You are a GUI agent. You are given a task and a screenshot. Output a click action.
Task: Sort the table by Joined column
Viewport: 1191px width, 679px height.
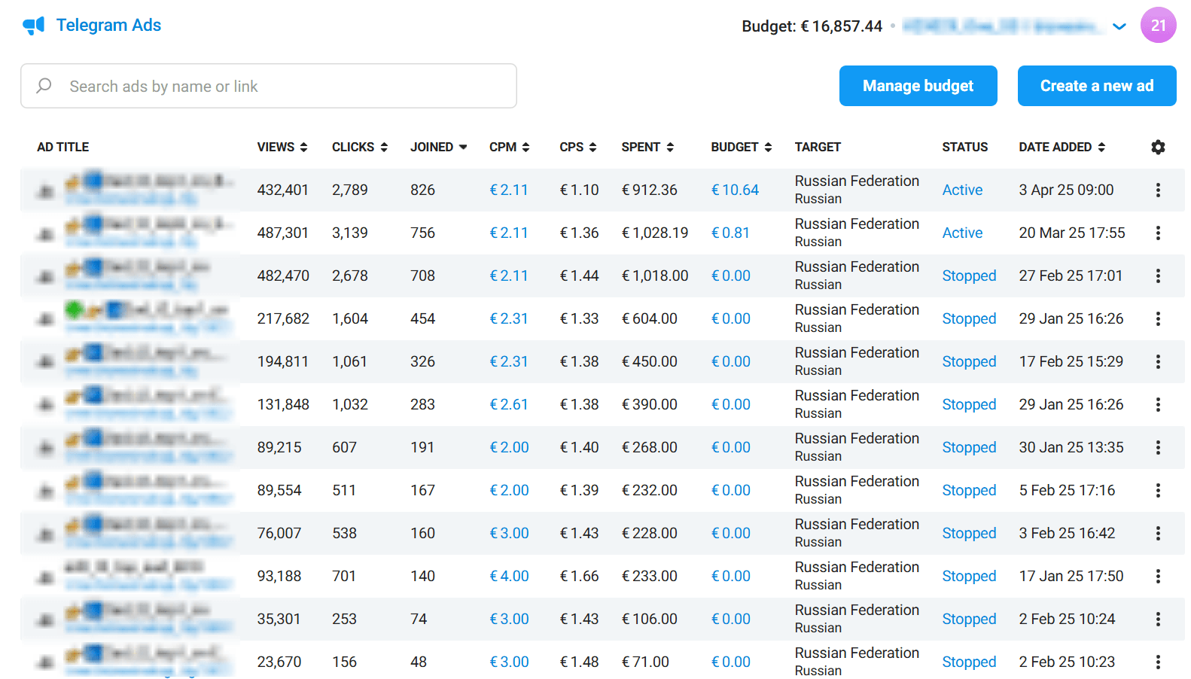pyautogui.click(x=438, y=148)
